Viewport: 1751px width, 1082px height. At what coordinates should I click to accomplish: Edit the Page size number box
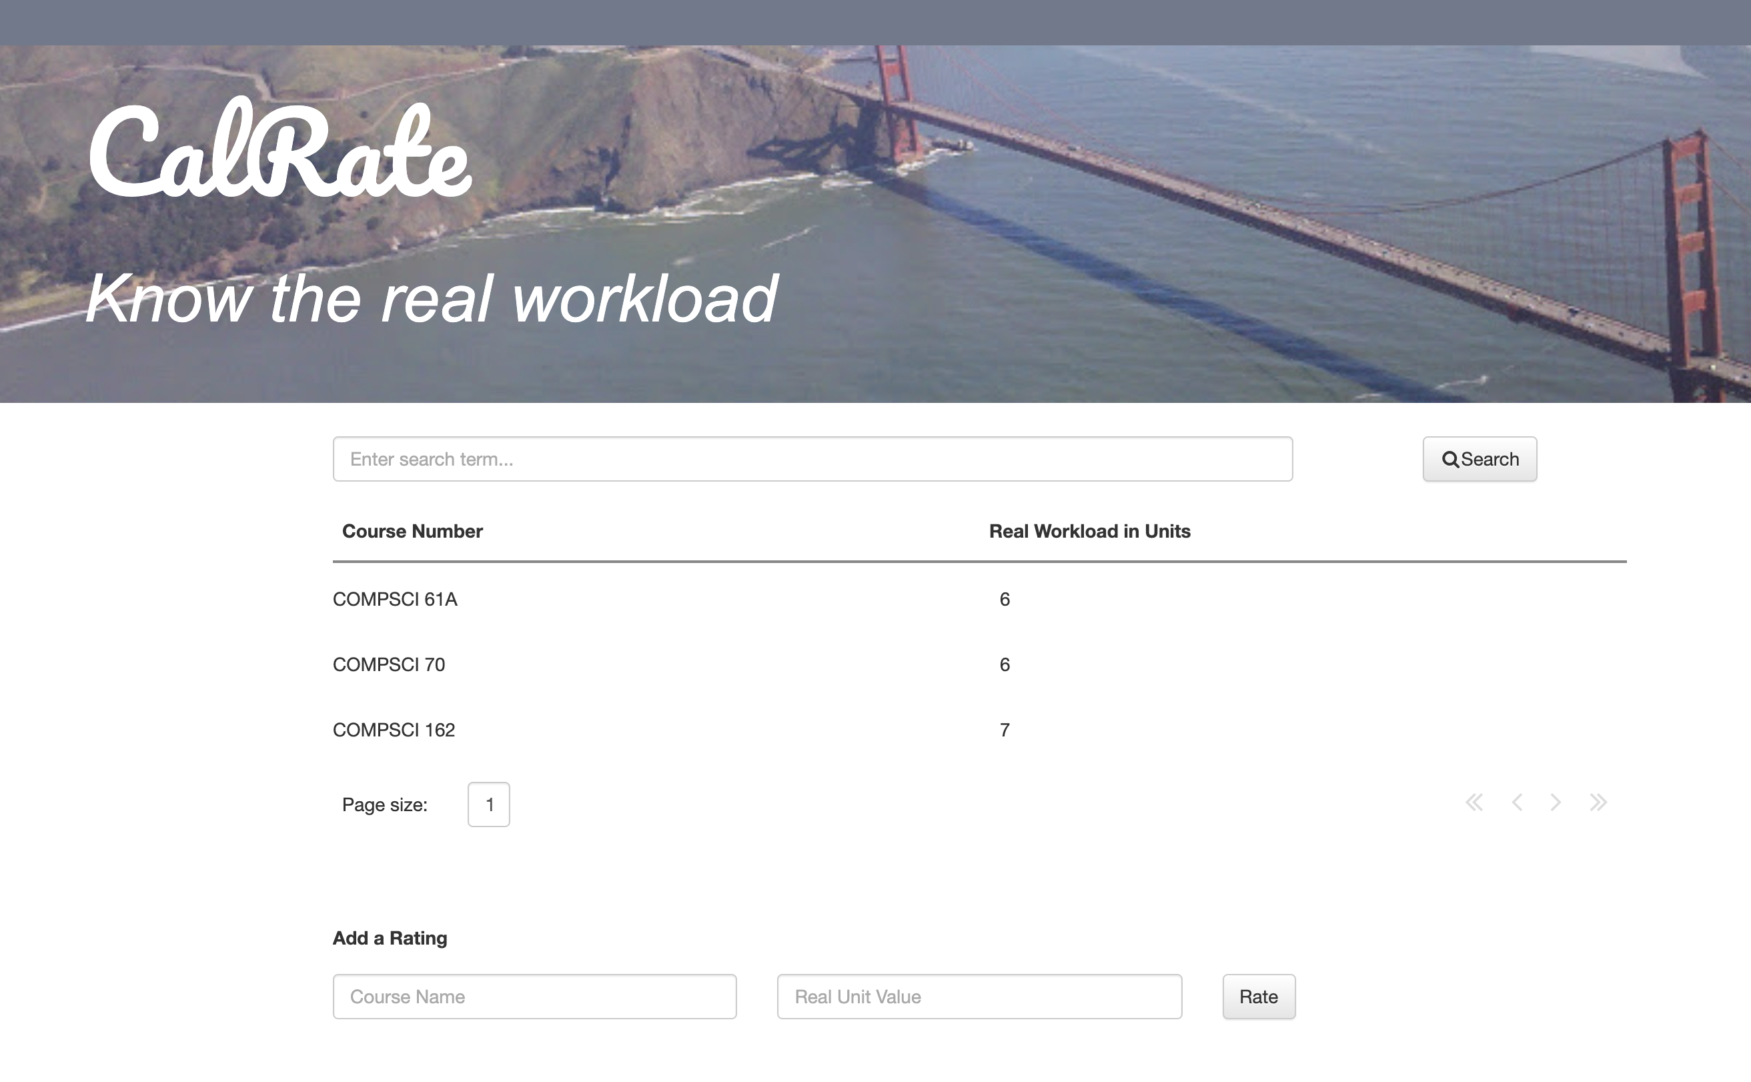point(489,804)
